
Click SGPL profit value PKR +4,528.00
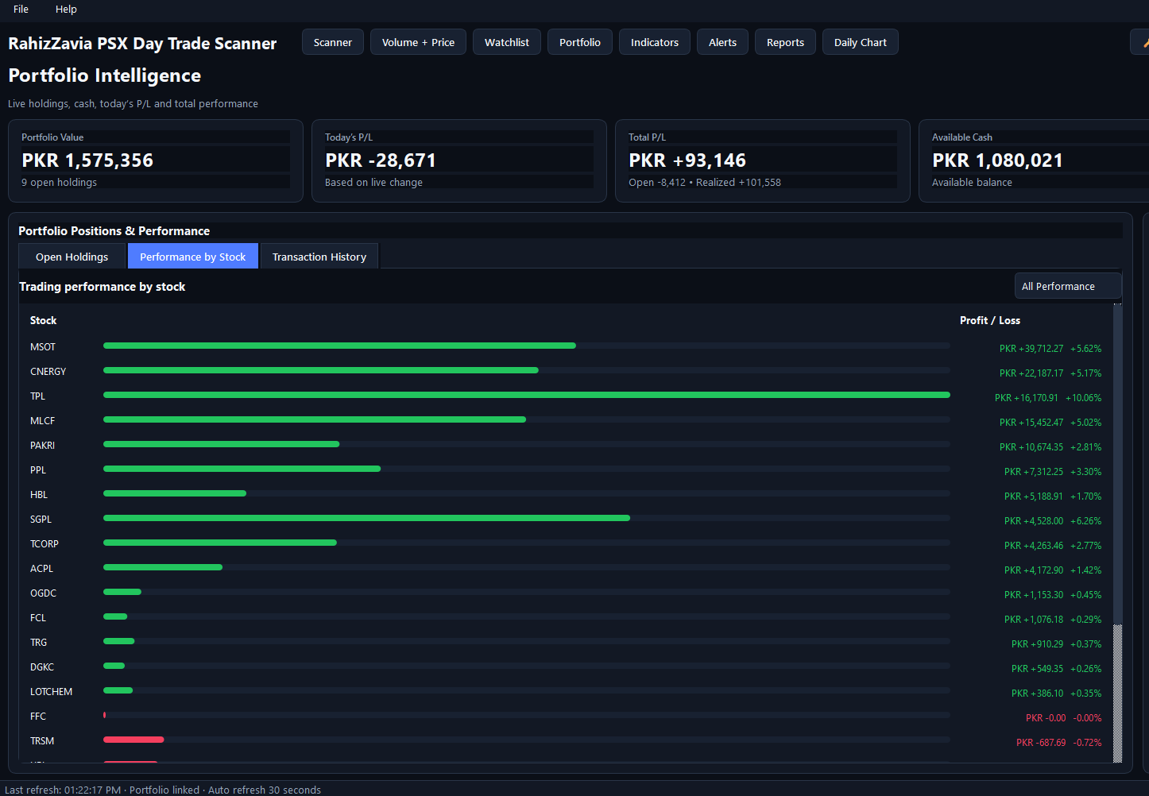tap(1034, 521)
